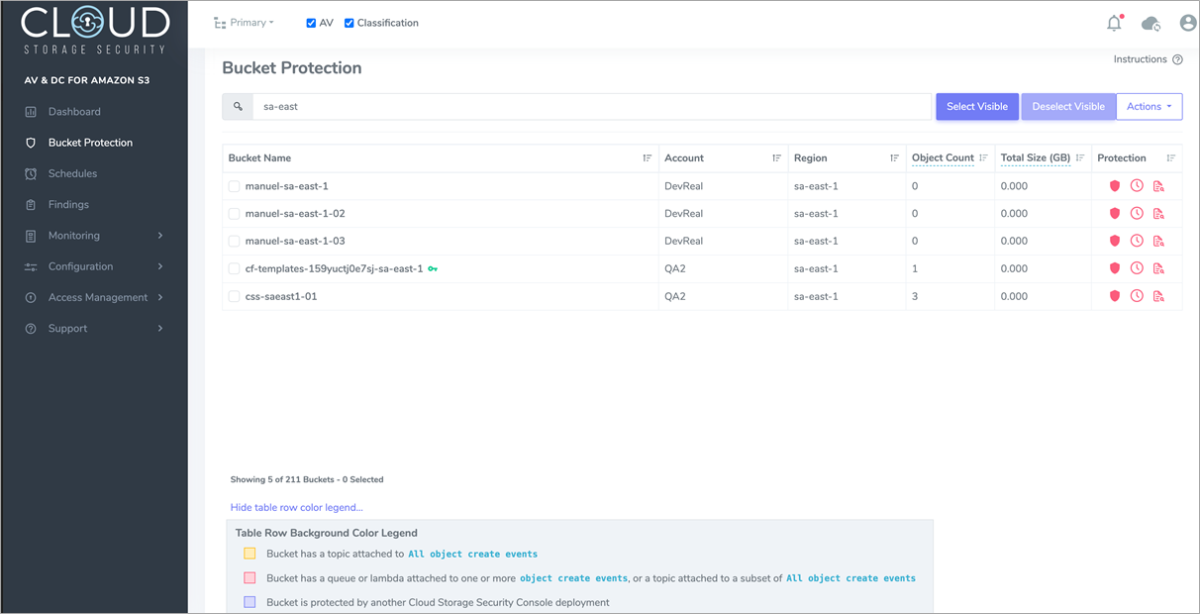Click the Select Visible button
This screenshot has height=614, width=1200.
(976, 106)
